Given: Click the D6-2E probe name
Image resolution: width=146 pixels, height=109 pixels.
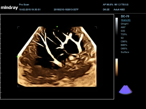Looking at the screenshot, I should click(106, 10).
